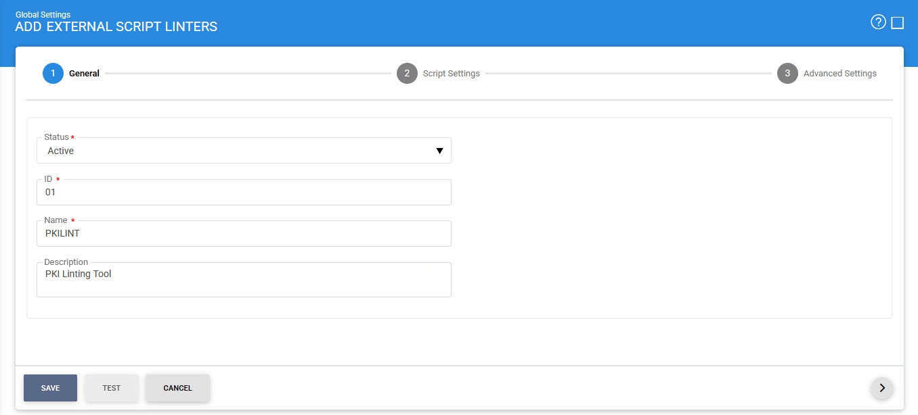This screenshot has height=415, width=918.
Task: Select the General step label
Action: coord(84,74)
